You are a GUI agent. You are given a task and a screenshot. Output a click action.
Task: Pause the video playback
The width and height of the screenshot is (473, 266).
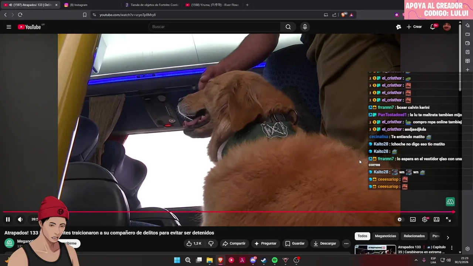(x=8, y=219)
